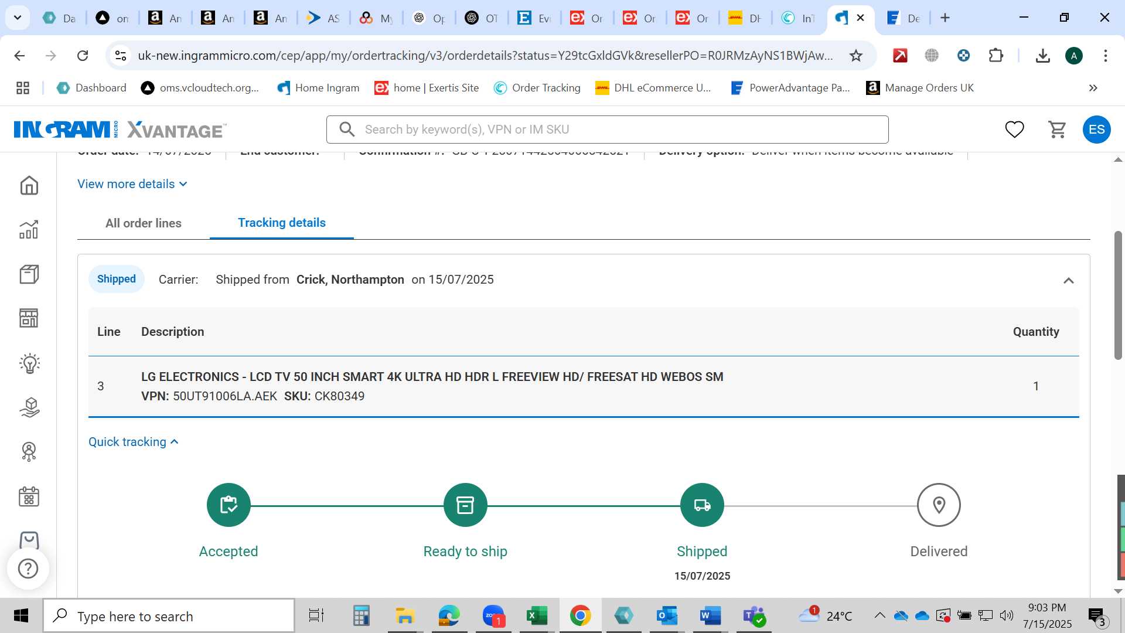
Task: Open the browser extensions puzzle icon
Action: coord(996,56)
